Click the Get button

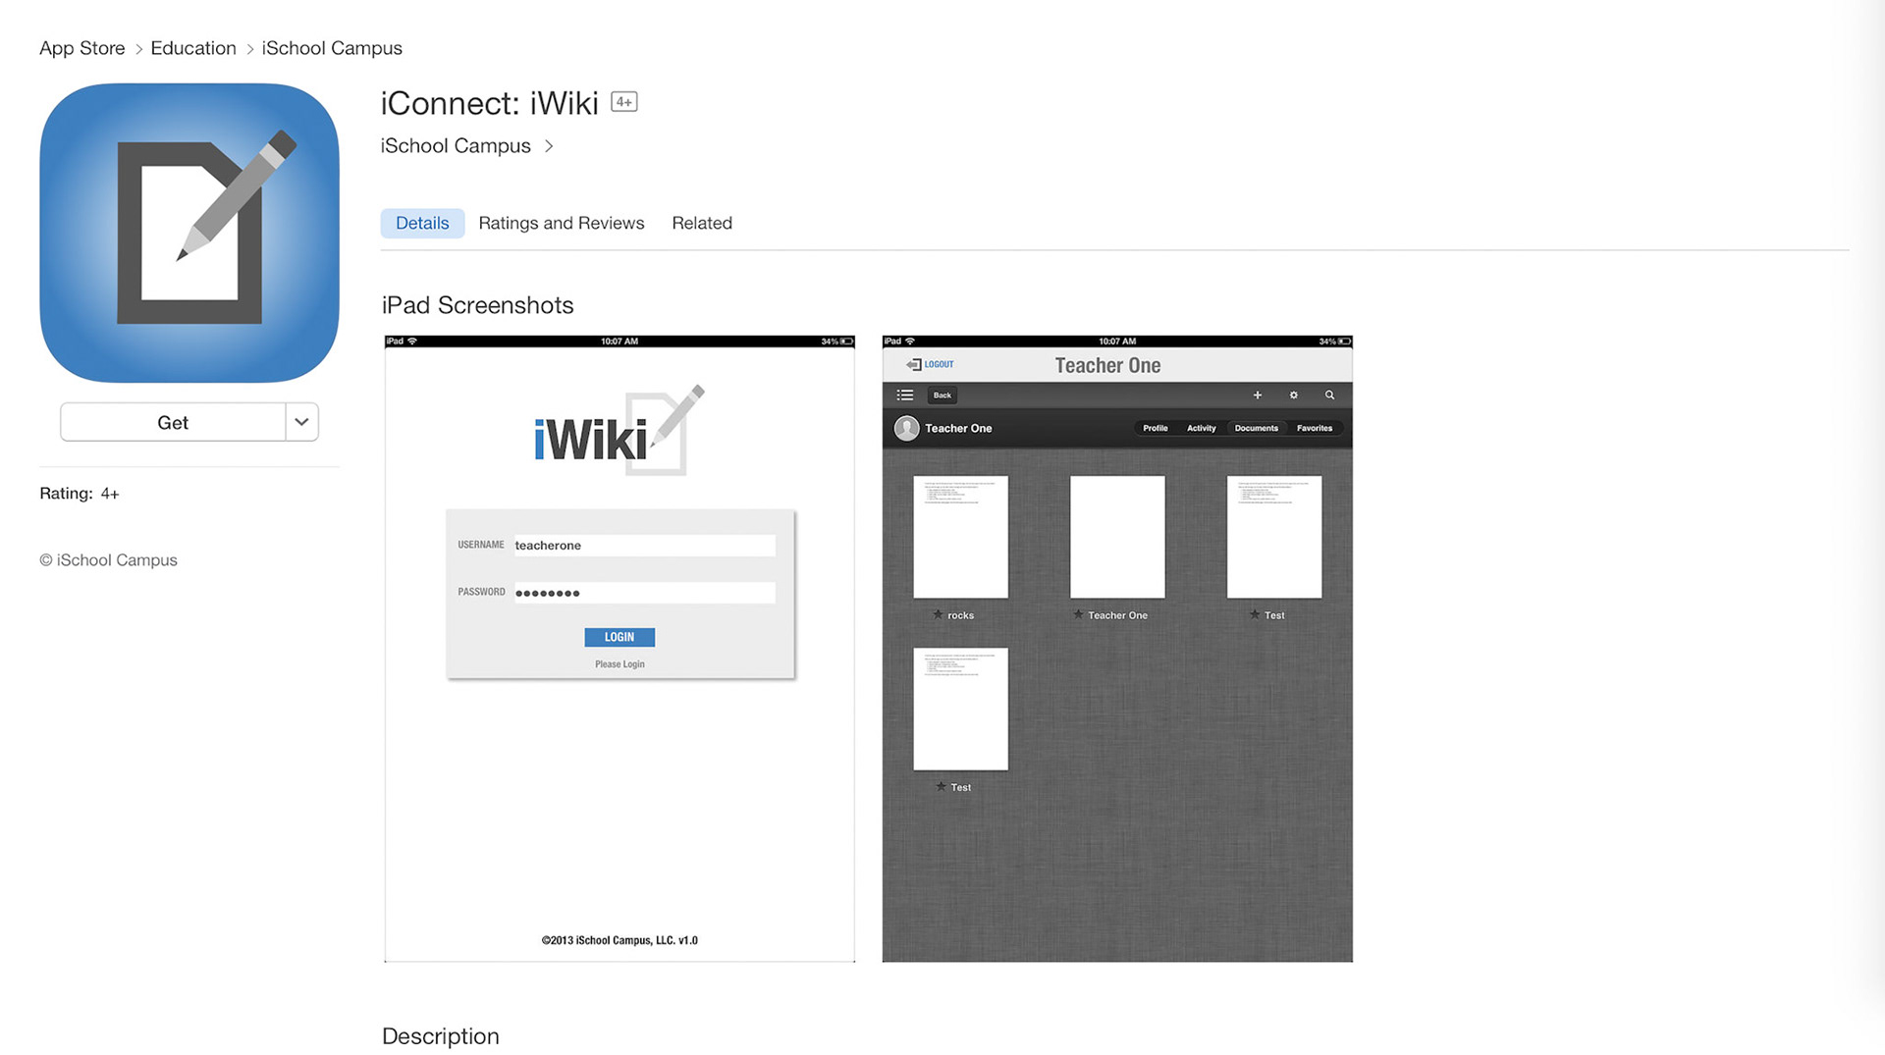click(x=173, y=422)
